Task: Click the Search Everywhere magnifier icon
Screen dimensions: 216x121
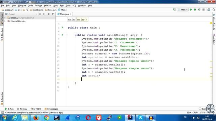Action: (x=214, y=10)
